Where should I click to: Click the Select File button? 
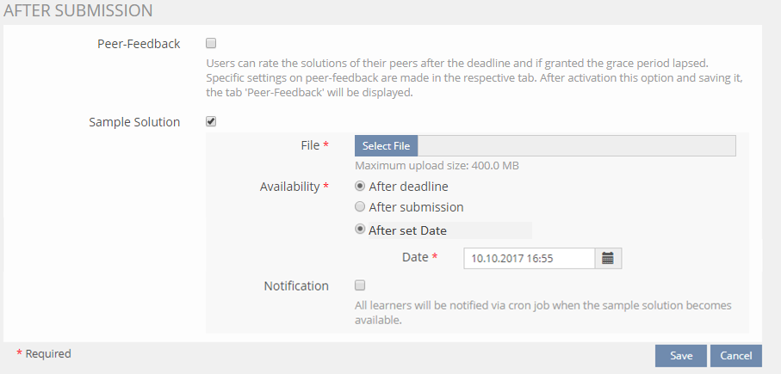tap(386, 146)
